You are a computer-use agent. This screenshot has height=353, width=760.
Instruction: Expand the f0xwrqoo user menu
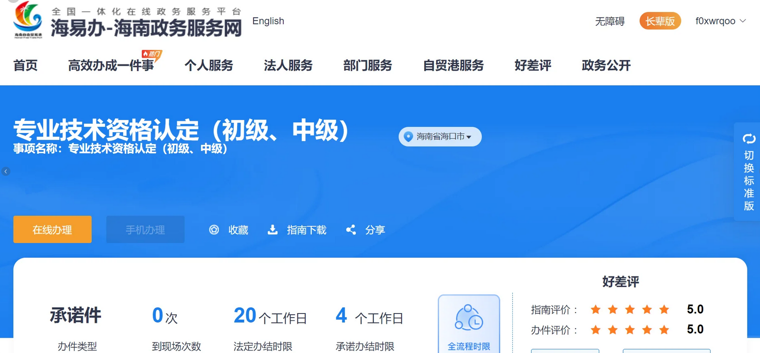[x=720, y=21]
